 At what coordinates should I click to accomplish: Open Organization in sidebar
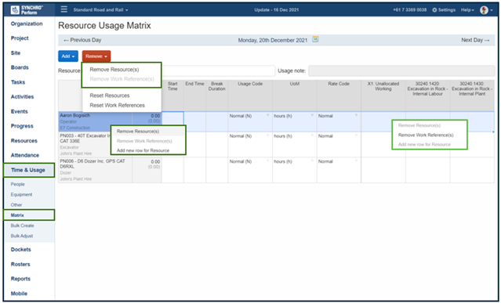click(27, 23)
